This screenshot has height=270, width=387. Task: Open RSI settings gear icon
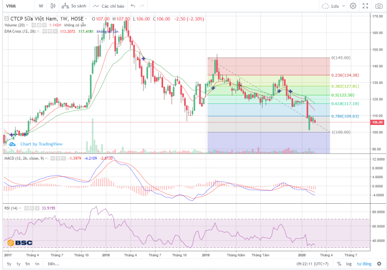click(32, 208)
